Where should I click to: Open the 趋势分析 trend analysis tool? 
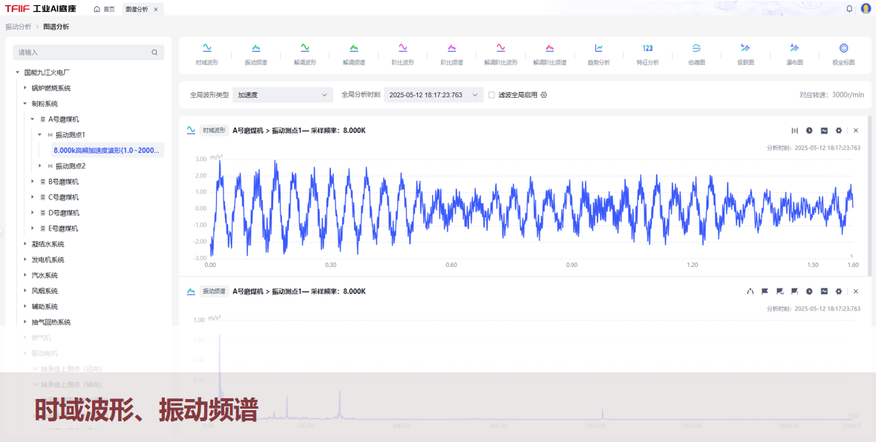(599, 54)
